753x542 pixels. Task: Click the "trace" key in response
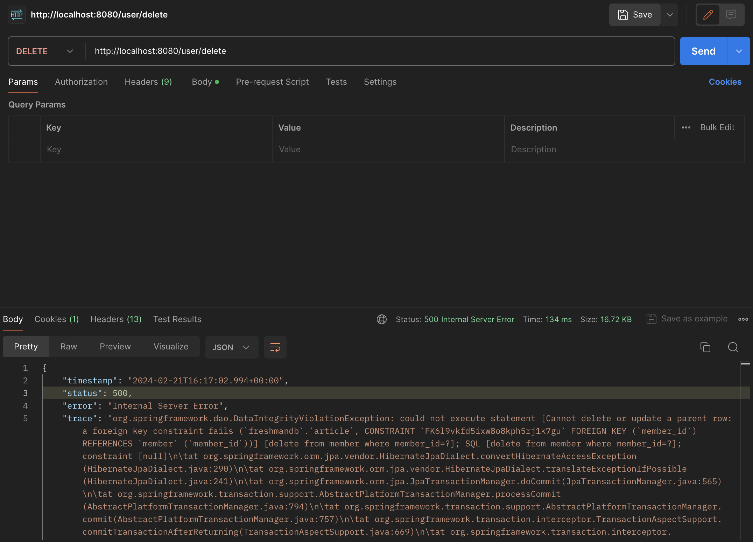pos(79,418)
